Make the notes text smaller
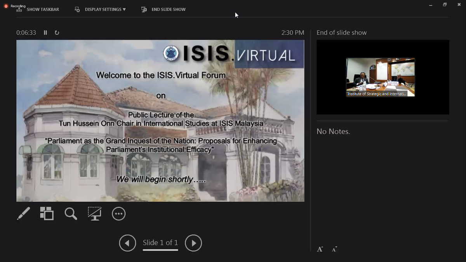Image resolution: width=466 pixels, height=262 pixels. 335,249
